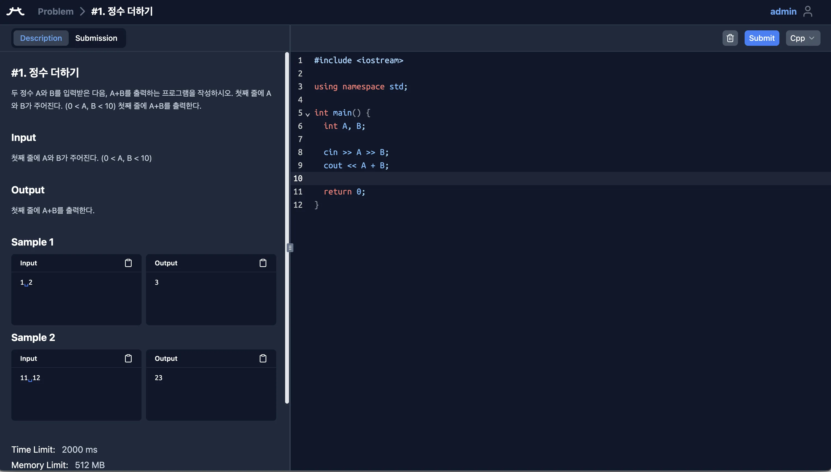831x472 pixels.
Task: Switch to the Description tab
Action: coord(41,38)
